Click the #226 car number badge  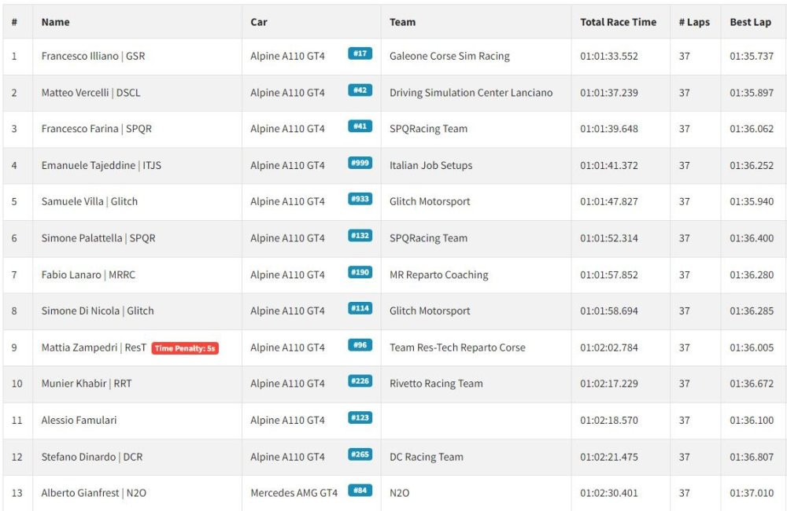[360, 381]
